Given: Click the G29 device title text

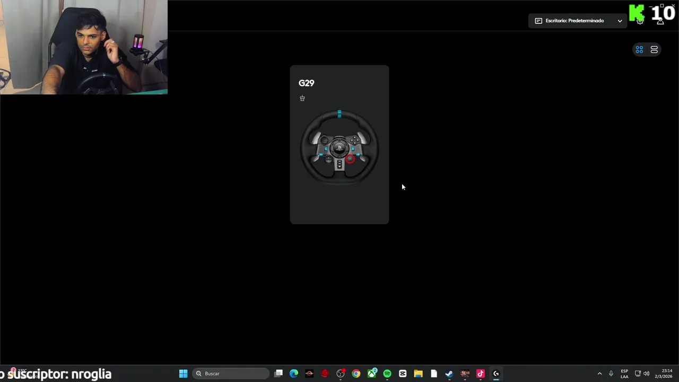Looking at the screenshot, I should pyautogui.click(x=306, y=83).
